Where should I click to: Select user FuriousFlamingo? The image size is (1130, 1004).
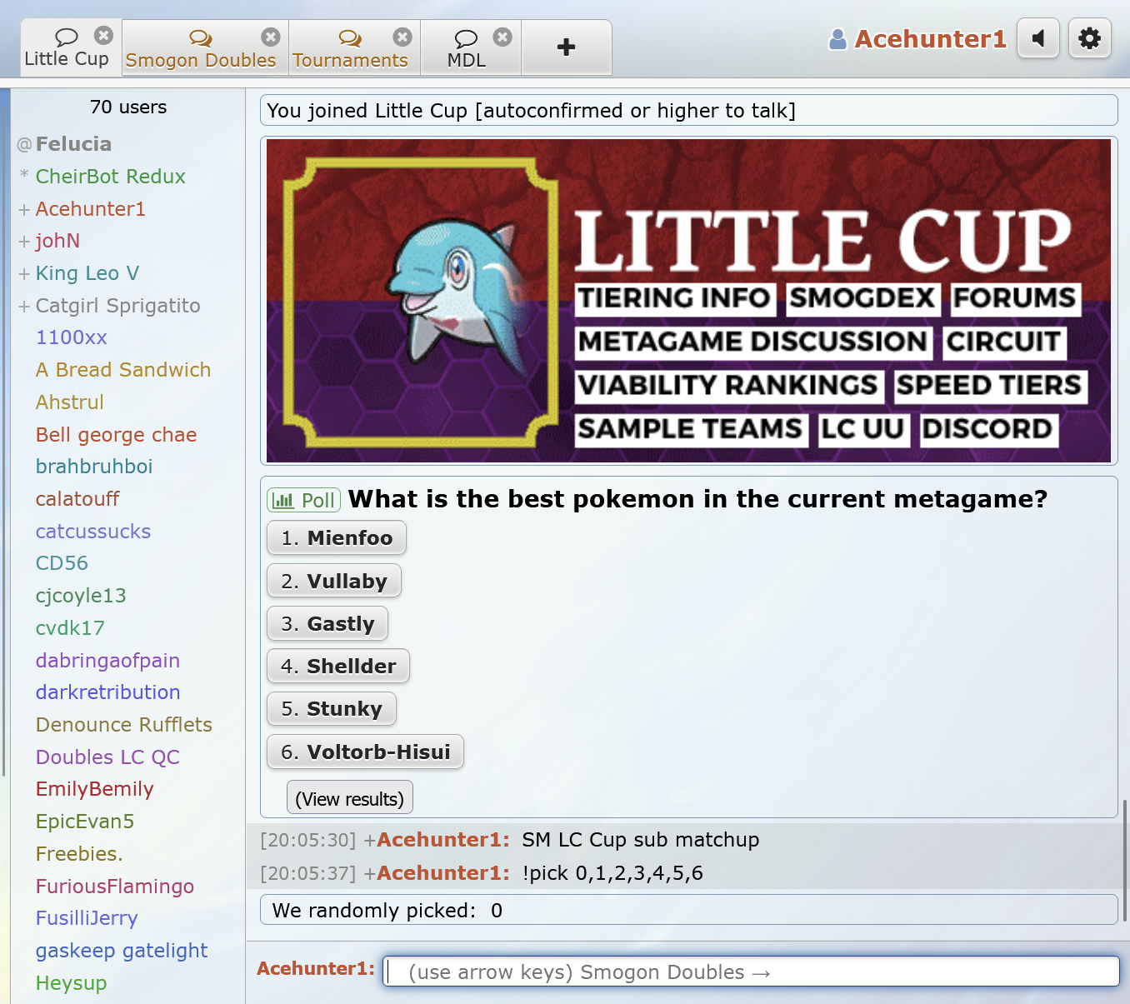115,887
